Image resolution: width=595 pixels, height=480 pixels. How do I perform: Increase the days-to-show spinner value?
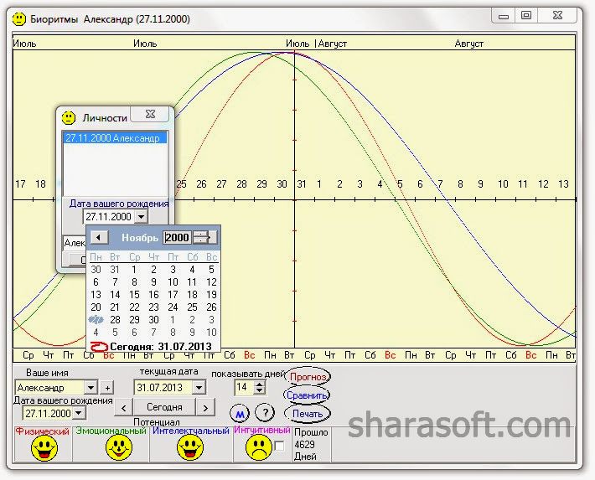pyautogui.click(x=259, y=384)
